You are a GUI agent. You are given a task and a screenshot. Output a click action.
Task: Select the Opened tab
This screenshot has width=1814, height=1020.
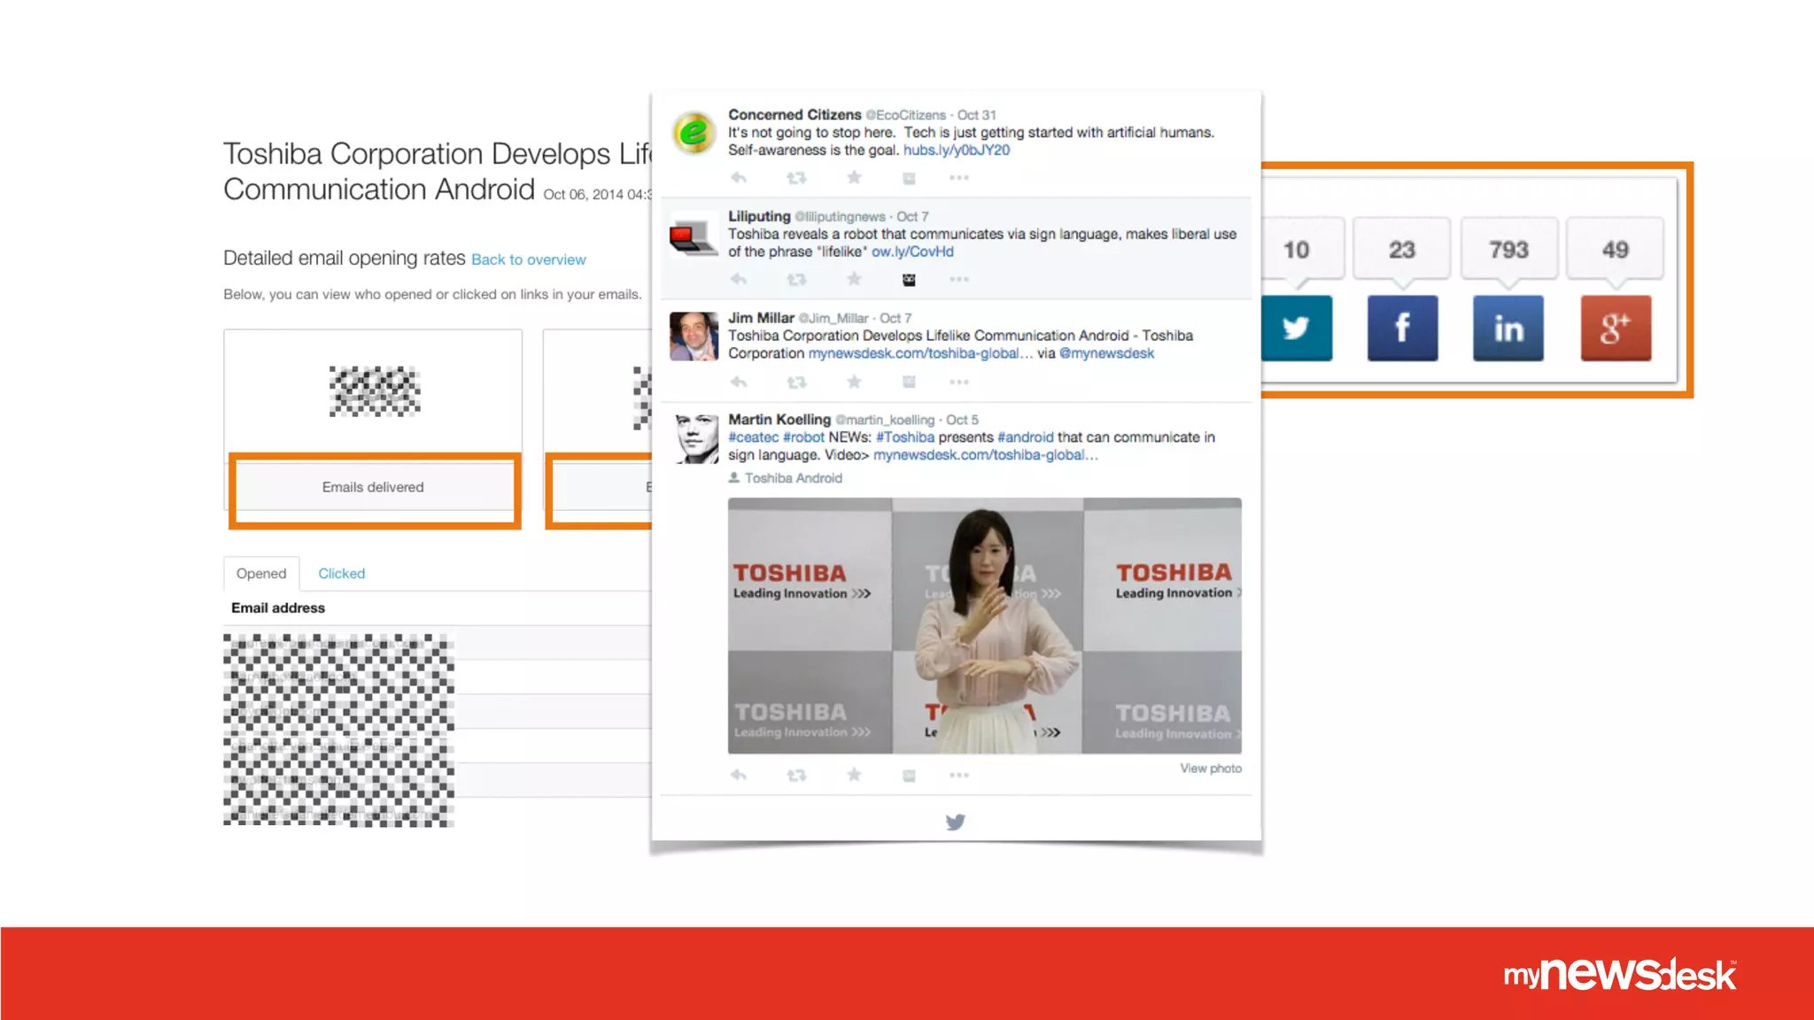pos(261,574)
